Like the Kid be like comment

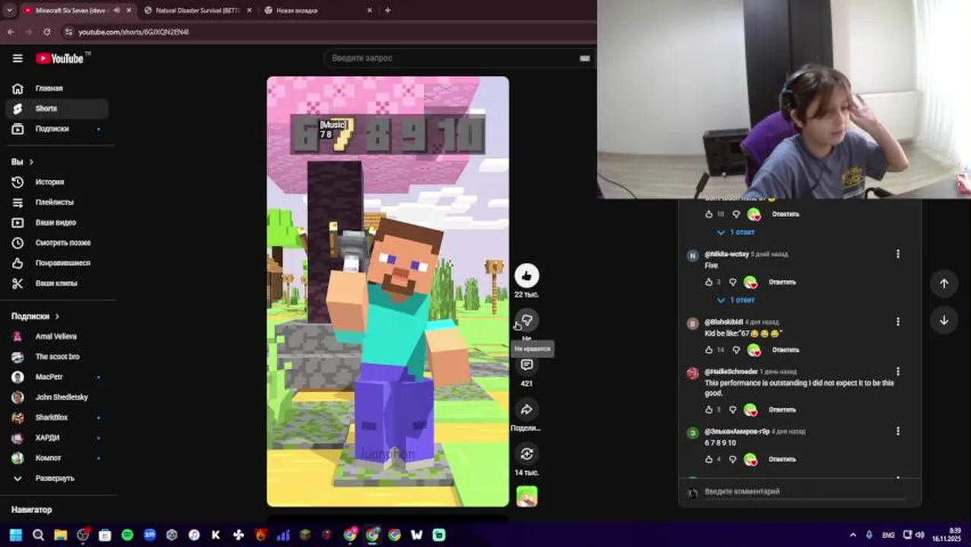(x=709, y=349)
